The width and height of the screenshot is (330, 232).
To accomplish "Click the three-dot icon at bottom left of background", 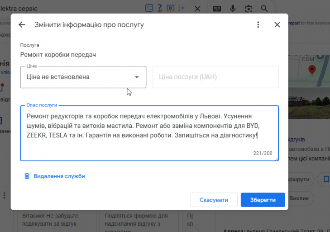I will click(x=4, y=196).
